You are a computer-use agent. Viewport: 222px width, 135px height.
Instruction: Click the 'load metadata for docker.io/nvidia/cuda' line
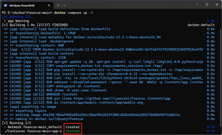click(x=82, y=37)
